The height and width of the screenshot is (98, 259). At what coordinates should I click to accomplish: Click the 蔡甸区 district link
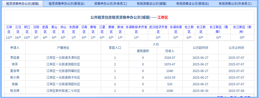(93, 29)
